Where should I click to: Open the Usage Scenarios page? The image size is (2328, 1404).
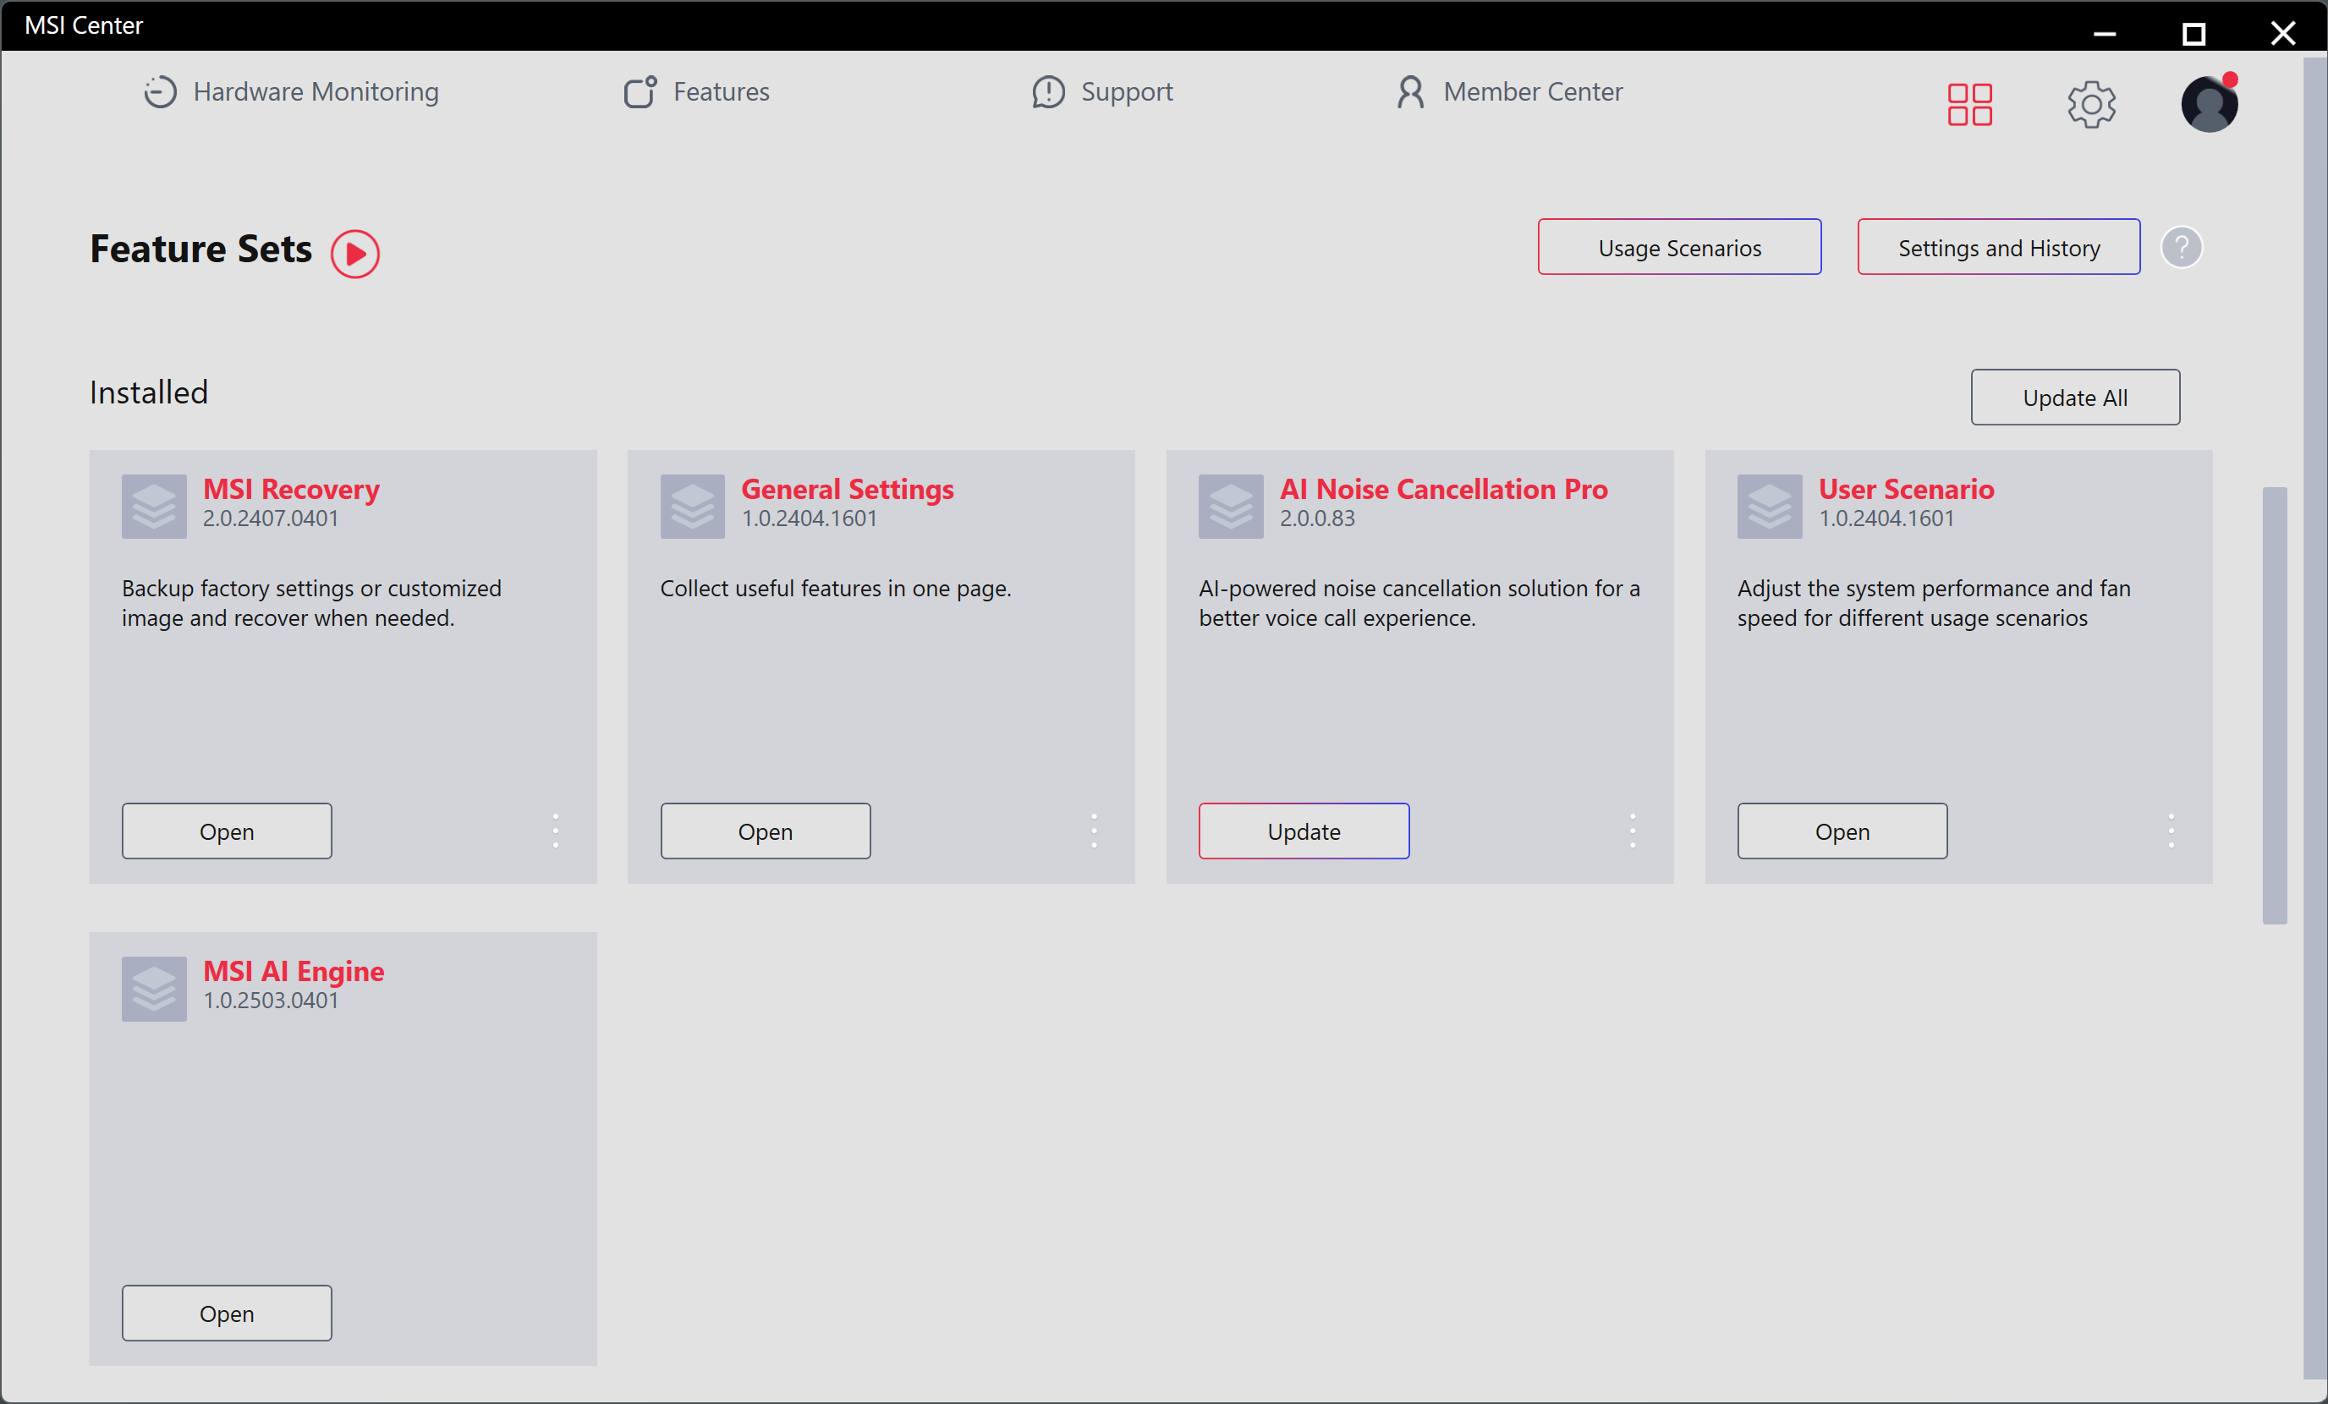click(1679, 248)
